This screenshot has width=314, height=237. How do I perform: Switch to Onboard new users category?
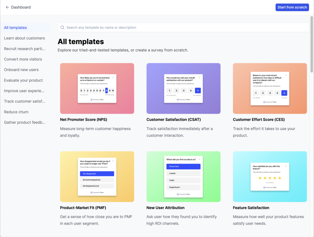[x=21, y=70]
